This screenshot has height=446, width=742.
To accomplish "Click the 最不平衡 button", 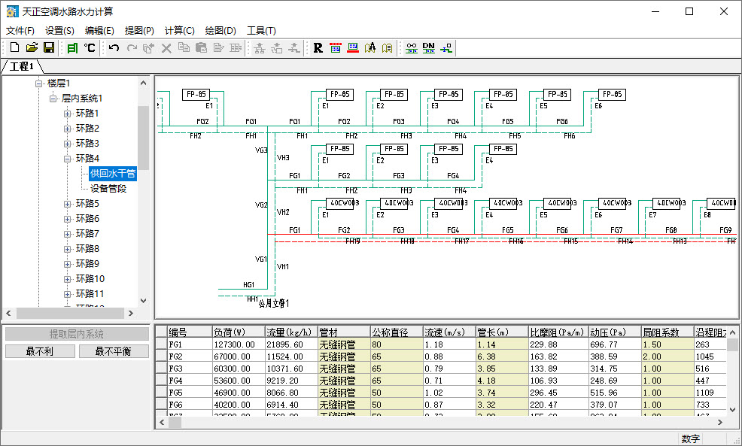I will (x=114, y=351).
